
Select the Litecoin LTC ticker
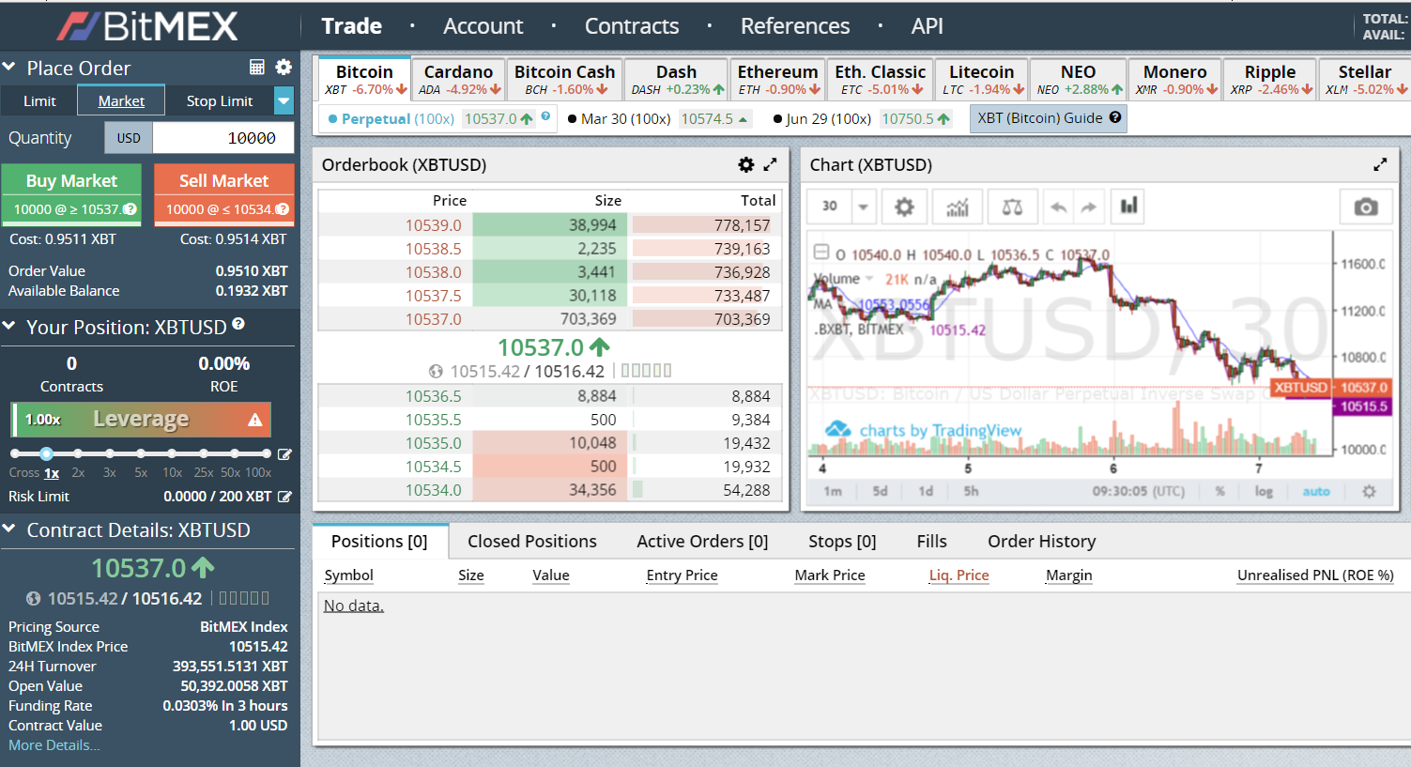pyautogui.click(x=981, y=80)
